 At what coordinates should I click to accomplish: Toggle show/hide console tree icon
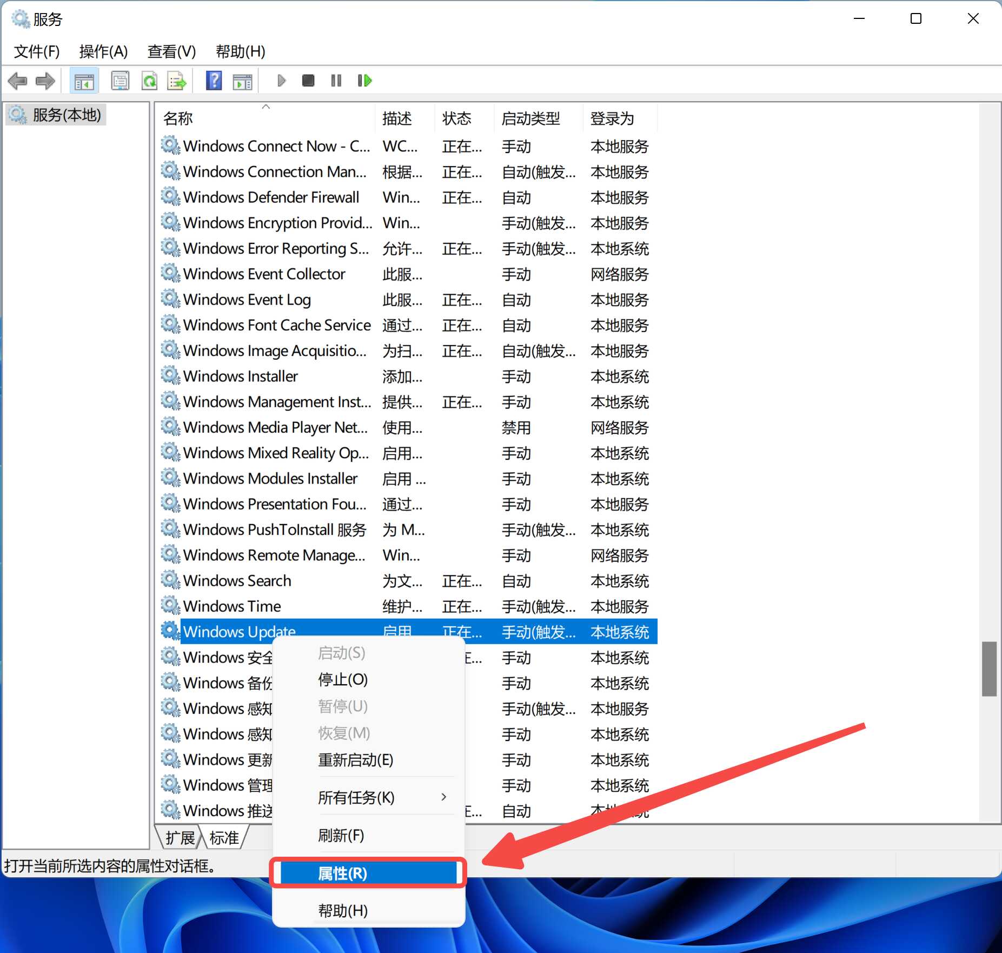(84, 81)
